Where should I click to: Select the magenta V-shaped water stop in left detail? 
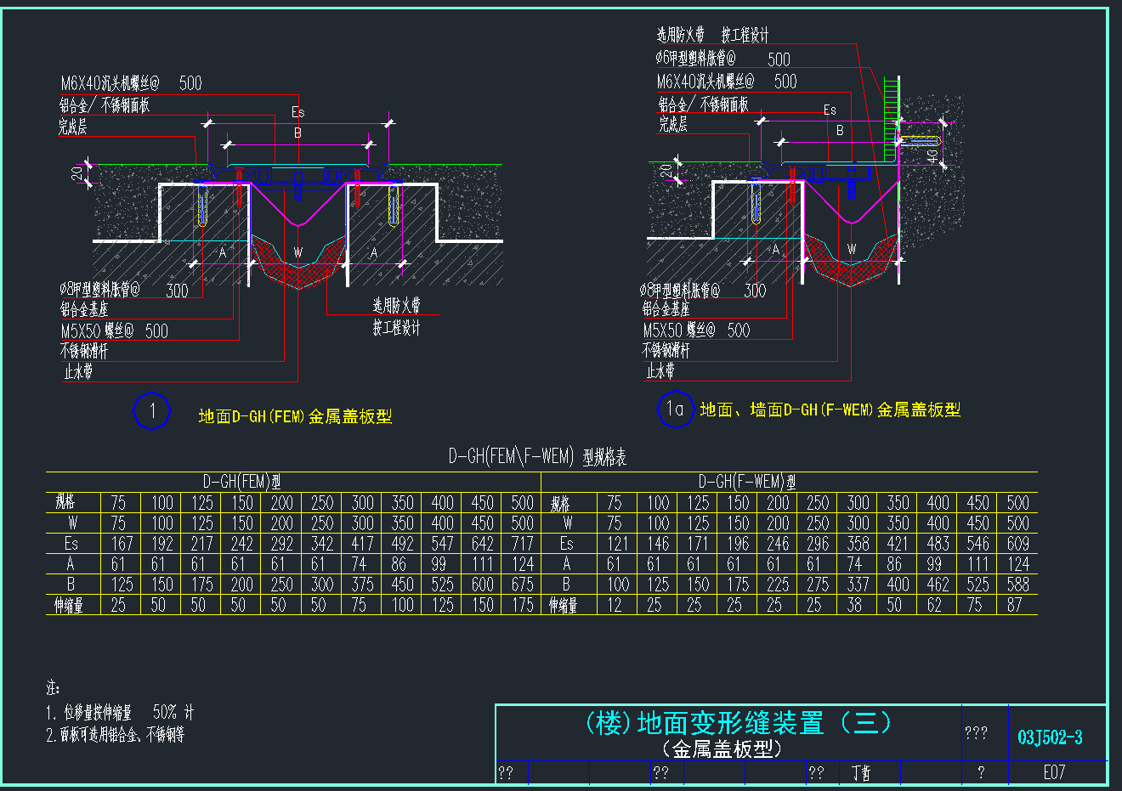tap(297, 212)
